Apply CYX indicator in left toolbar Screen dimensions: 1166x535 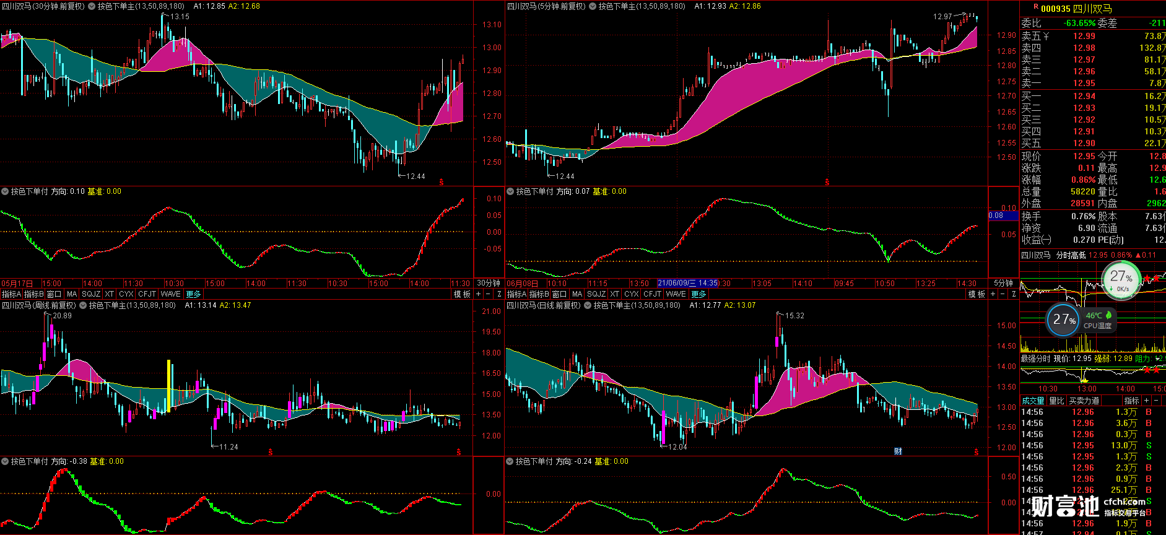(x=126, y=294)
